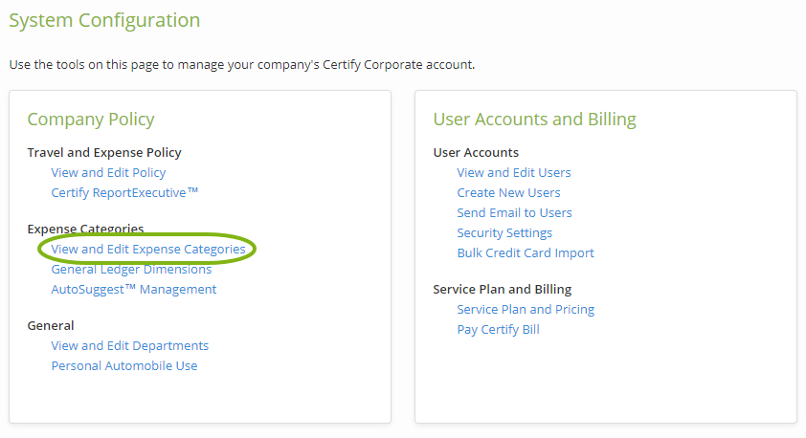This screenshot has height=438, width=806.
Task: Go to General Ledger Dimensions
Action: [131, 270]
